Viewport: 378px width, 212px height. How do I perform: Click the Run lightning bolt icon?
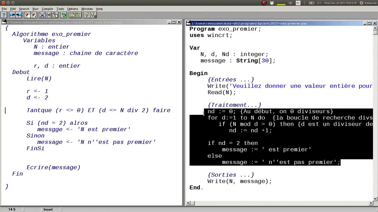[87, 15]
